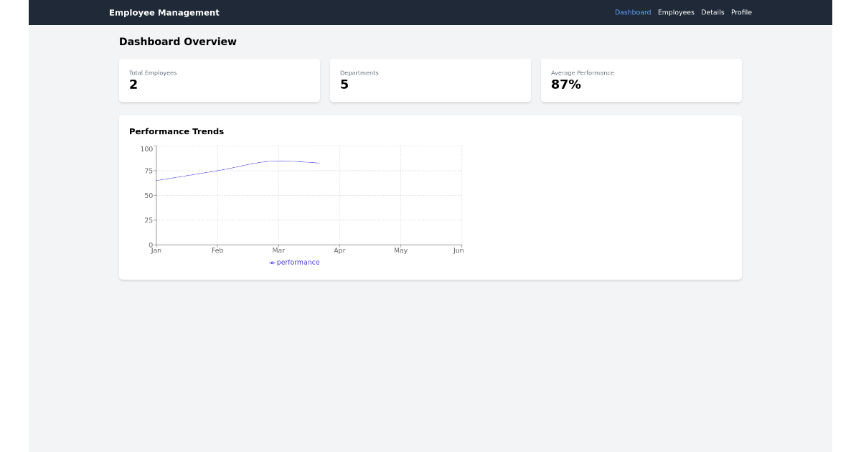
Task: Click the Dashboard Overview heading
Action: coord(177,41)
